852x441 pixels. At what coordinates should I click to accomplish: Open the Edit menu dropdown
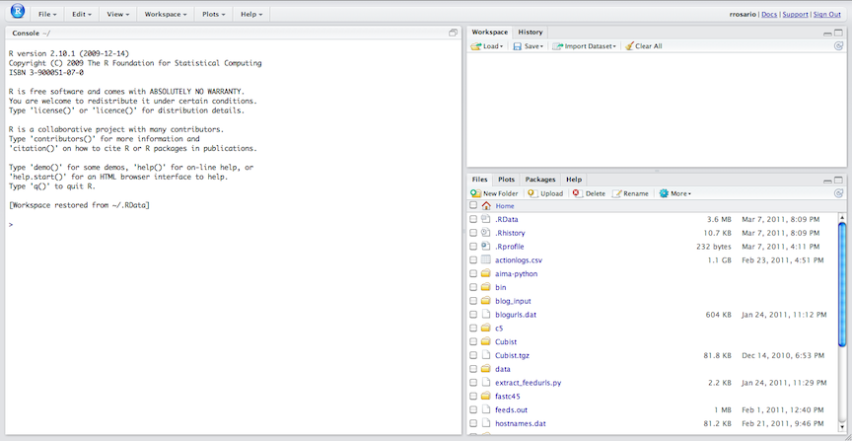(82, 14)
